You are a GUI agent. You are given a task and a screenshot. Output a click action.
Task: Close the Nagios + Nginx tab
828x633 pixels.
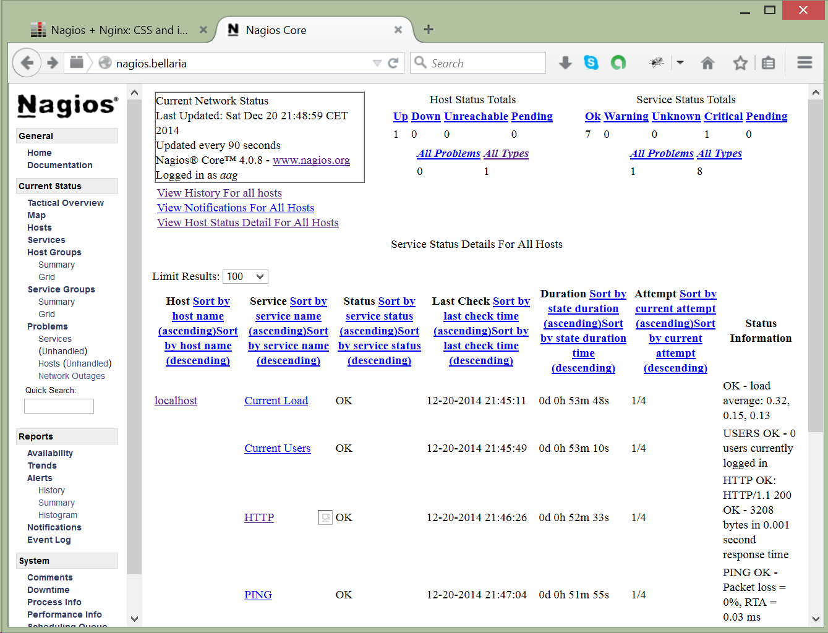point(203,30)
